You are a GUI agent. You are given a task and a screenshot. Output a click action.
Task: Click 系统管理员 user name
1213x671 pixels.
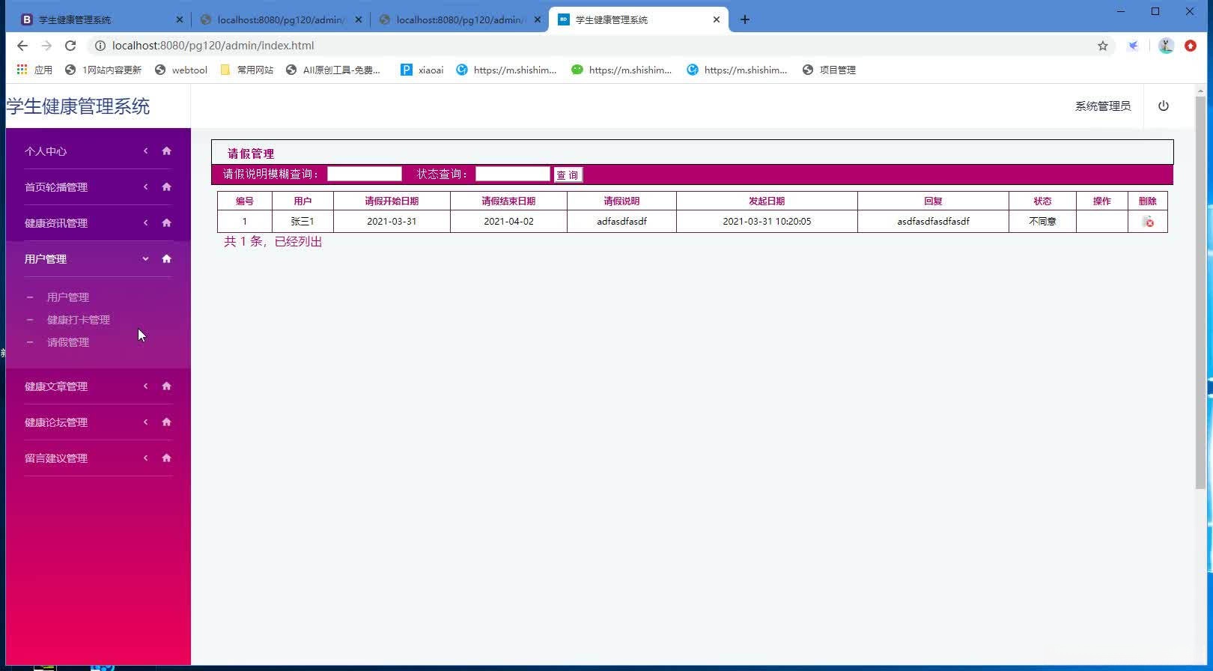click(1103, 106)
